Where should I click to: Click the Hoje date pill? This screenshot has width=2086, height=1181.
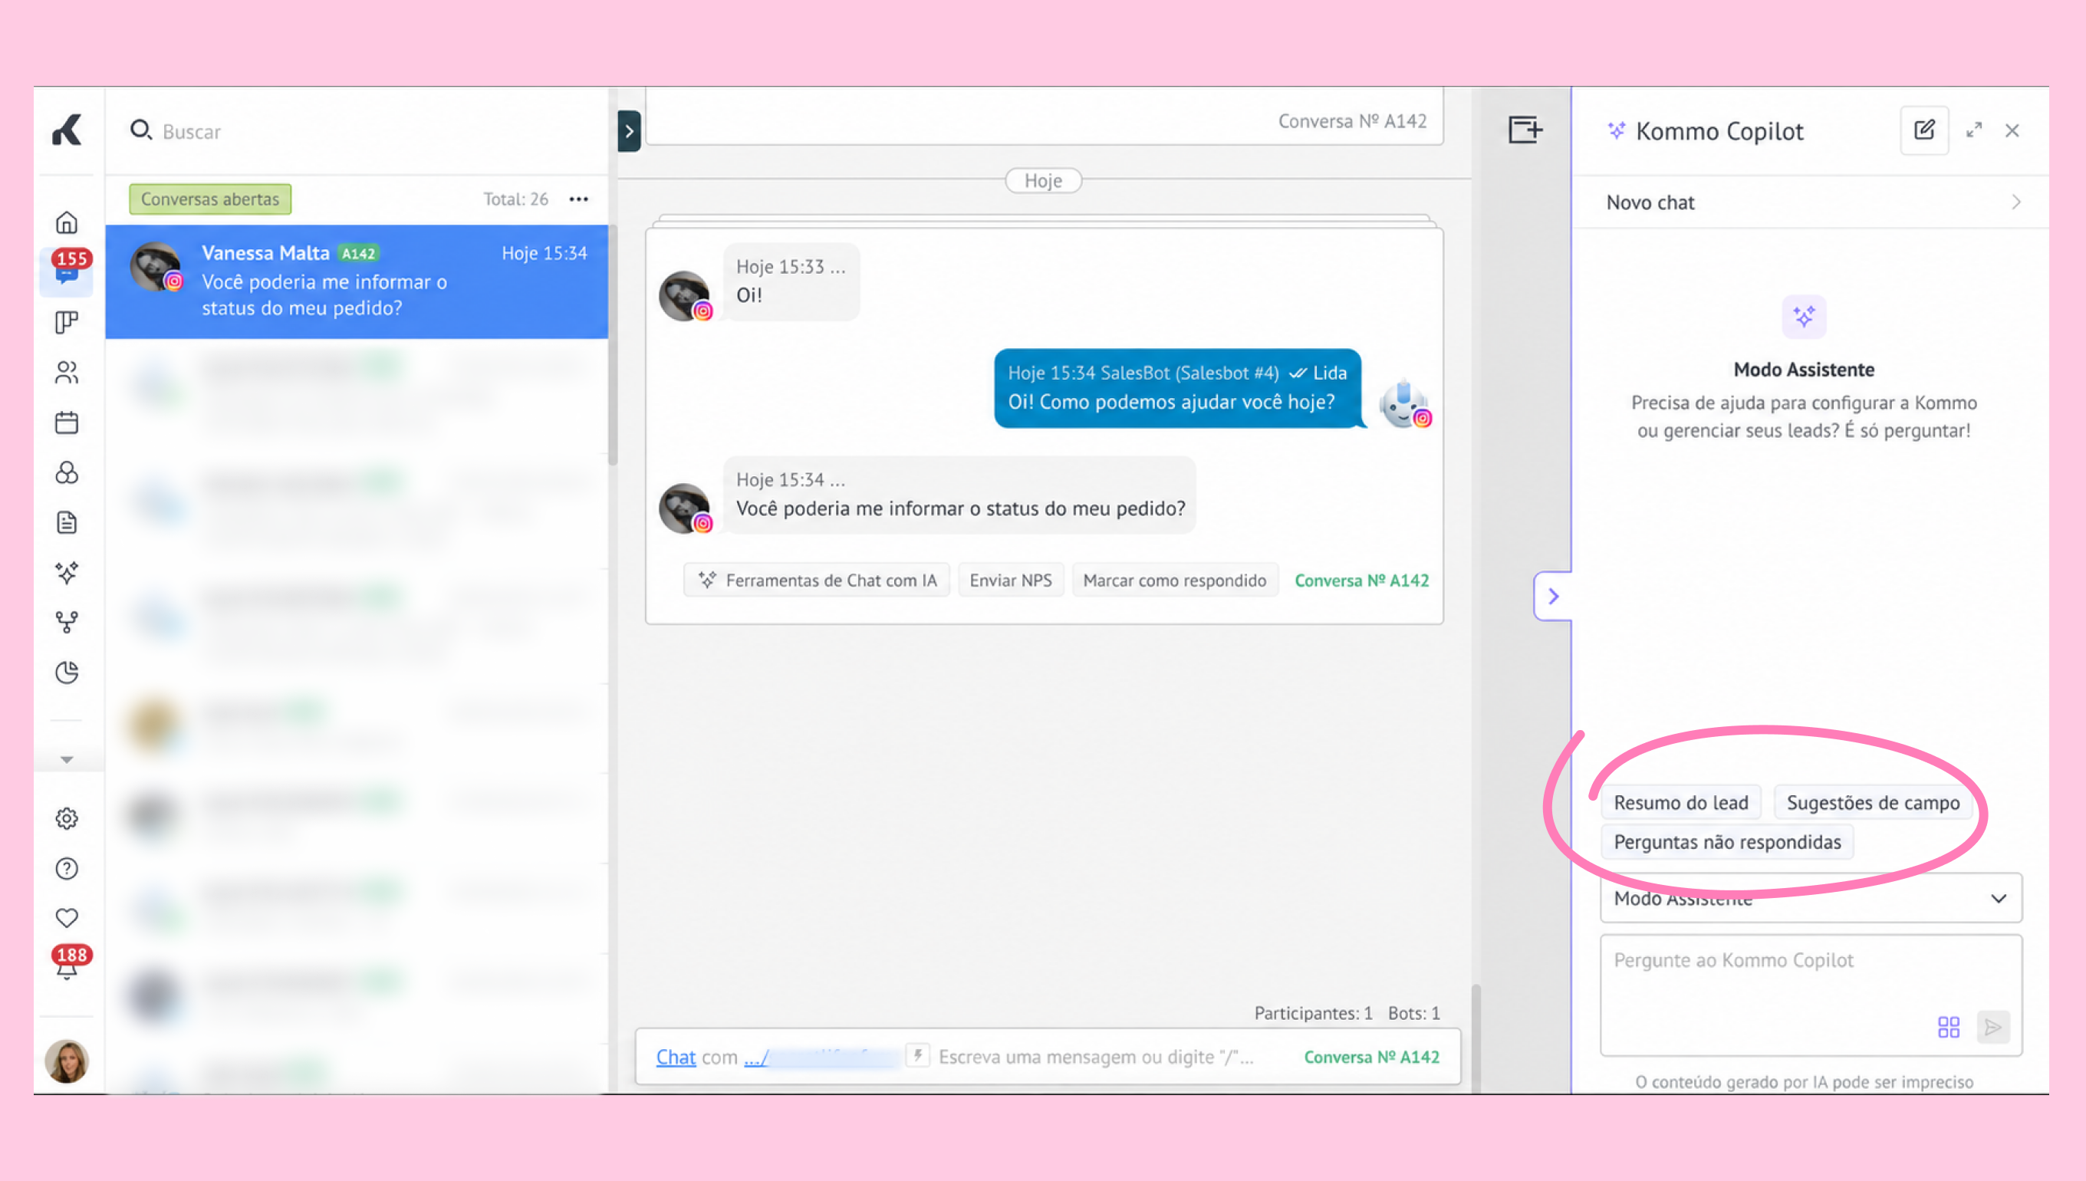[1043, 180]
